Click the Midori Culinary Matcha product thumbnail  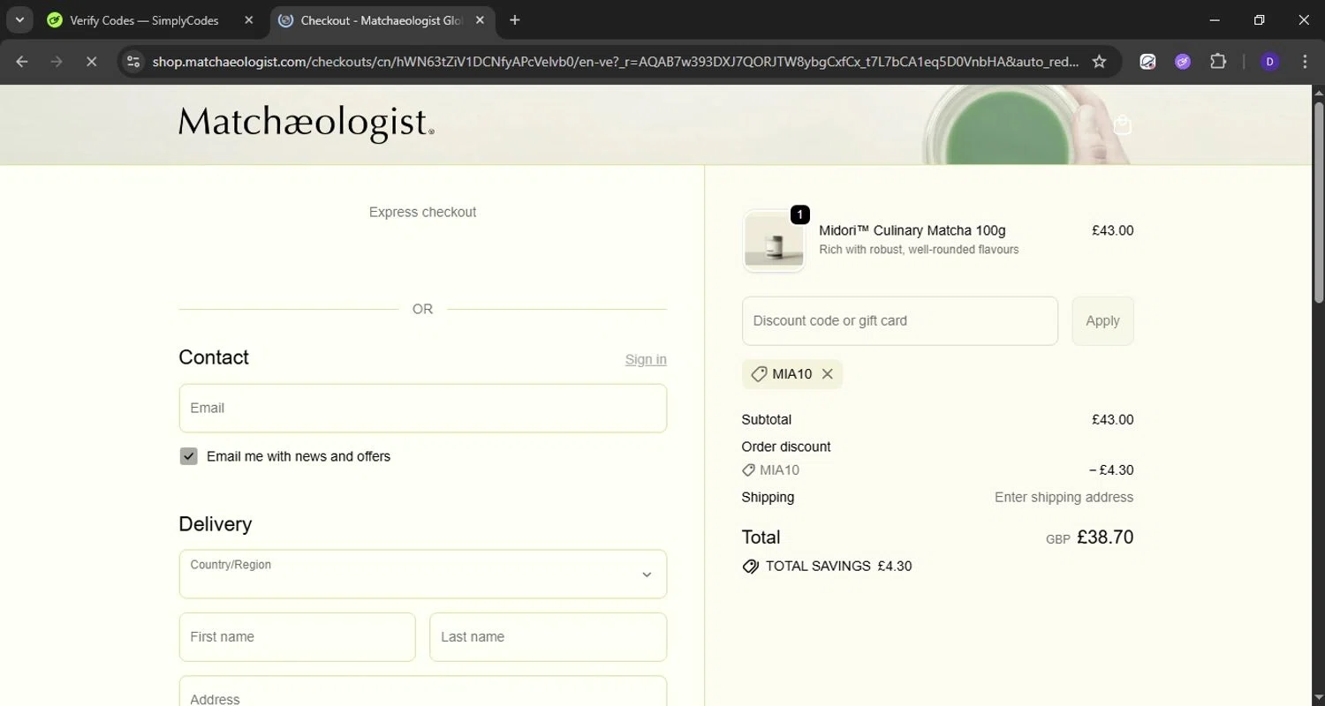coord(774,241)
